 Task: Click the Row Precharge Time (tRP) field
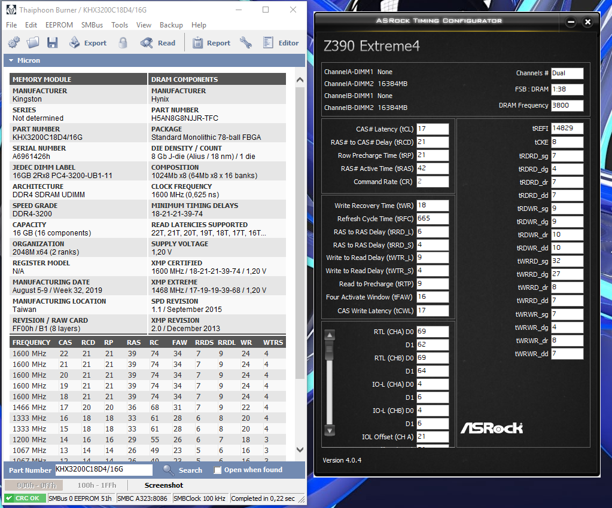tap(433, 155)
